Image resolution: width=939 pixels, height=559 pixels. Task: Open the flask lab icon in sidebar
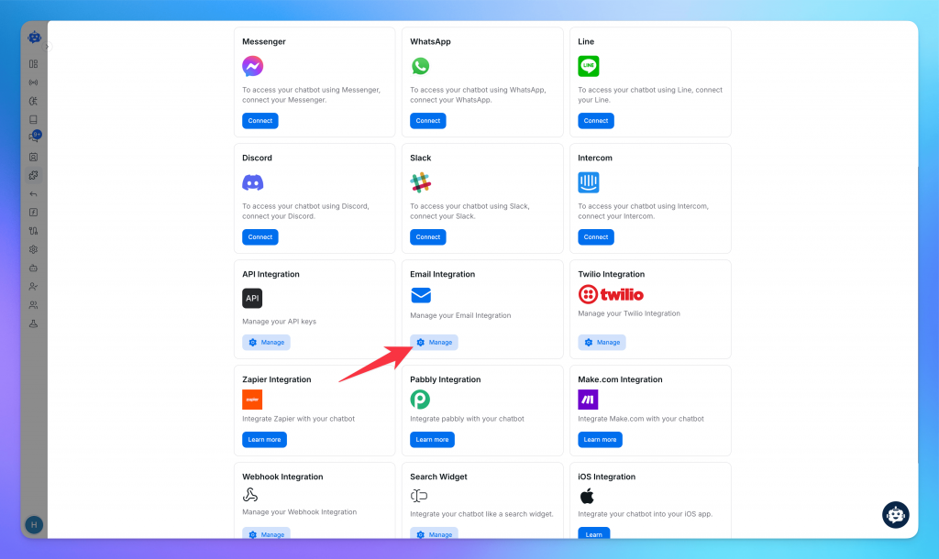pyautogui.click(x=34, y=323)
